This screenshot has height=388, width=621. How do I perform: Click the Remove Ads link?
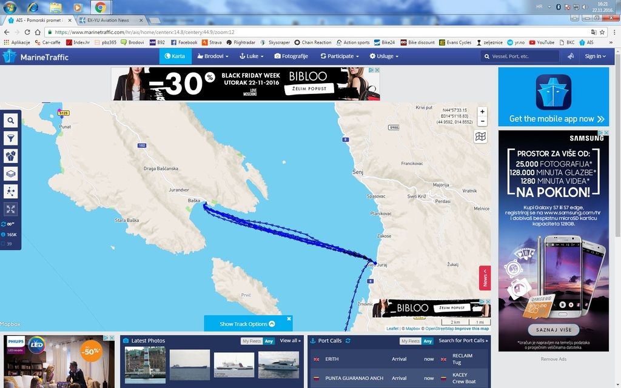tap(553, 359)
